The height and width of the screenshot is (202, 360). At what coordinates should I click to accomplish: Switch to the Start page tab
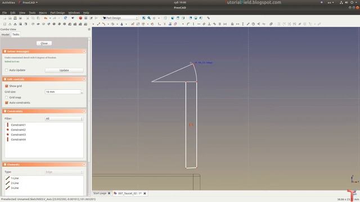click(x=100, y=193)
